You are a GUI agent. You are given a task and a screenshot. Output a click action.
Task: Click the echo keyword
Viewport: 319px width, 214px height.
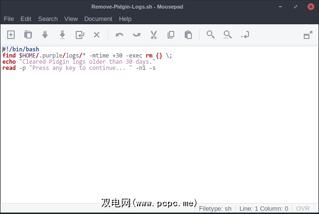click(x=9, y=61)
